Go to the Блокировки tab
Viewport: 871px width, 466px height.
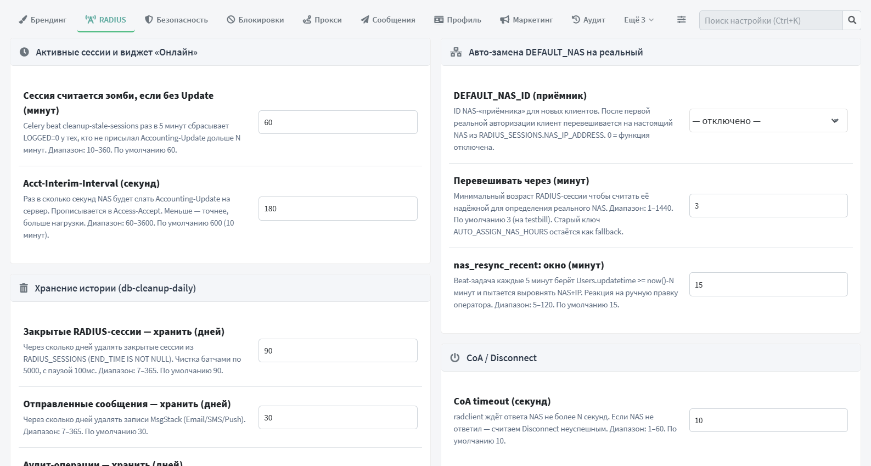click(255, 20)
